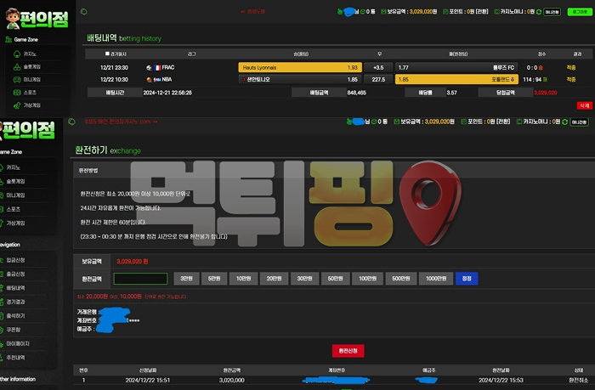
Task: Open 가상게임 in exchange page sidebar
Action: pos(15,223)
